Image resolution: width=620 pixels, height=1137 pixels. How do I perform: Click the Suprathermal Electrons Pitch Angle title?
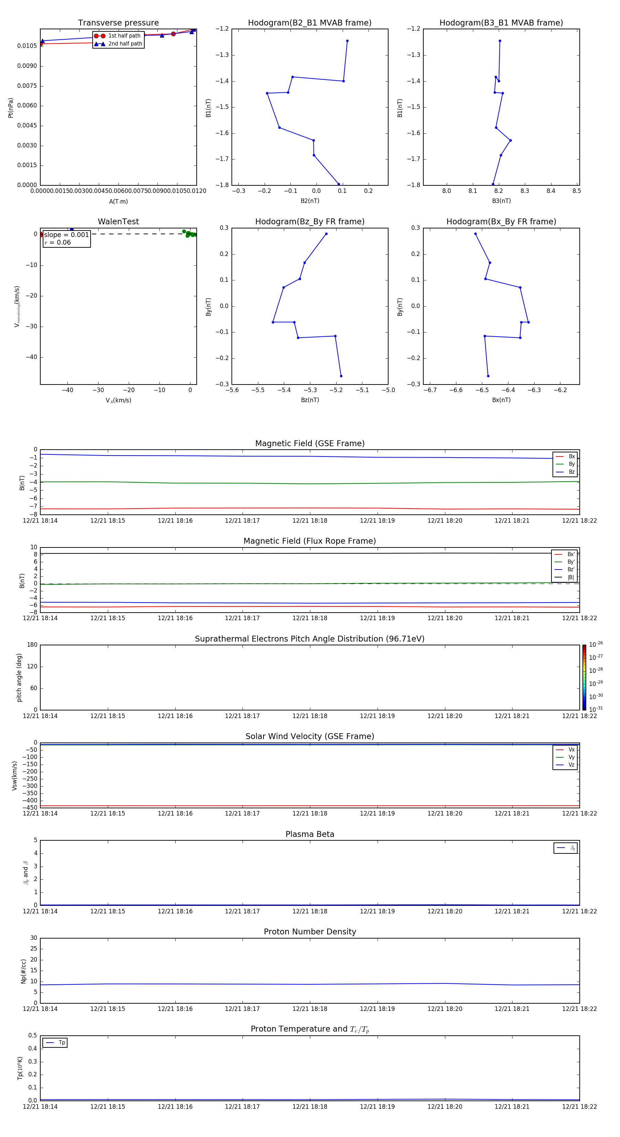tap(310, 639)
